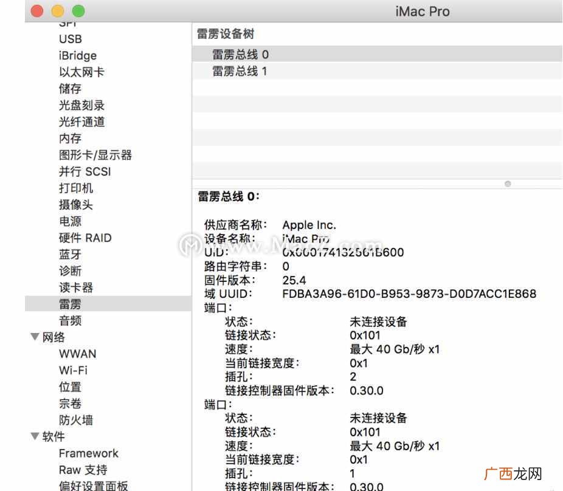Open Raw 支持 entry

(x=83, y=470)
